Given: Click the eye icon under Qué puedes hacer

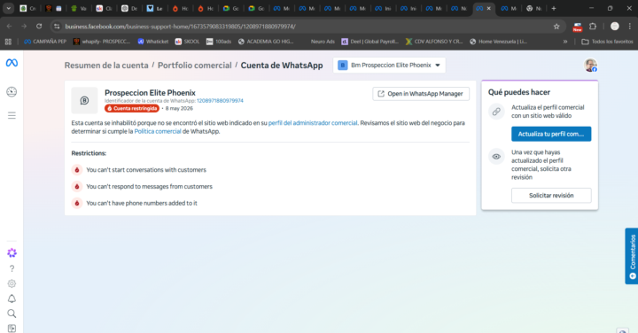Looking at the screenshot, I should coord(496,157).
